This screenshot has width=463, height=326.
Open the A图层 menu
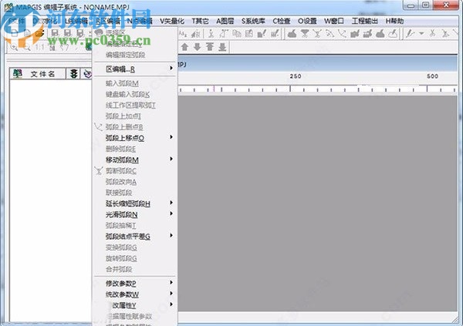click(x=225, y=22)
